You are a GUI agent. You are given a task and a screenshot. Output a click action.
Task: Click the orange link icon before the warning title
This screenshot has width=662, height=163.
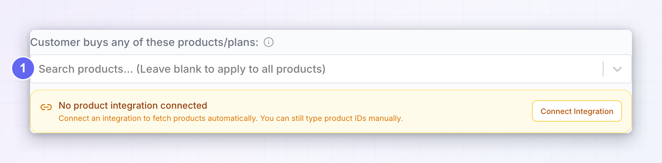(x=46, y=107)
